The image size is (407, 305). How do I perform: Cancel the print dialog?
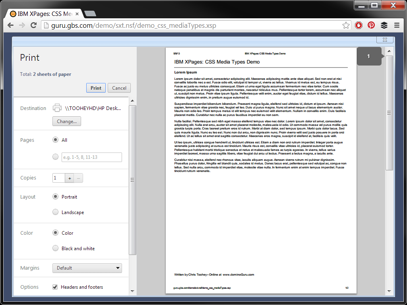point(119,88)
